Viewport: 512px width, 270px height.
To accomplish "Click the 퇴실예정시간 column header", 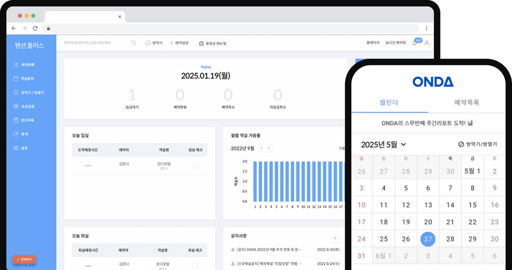I will [88, 251].
